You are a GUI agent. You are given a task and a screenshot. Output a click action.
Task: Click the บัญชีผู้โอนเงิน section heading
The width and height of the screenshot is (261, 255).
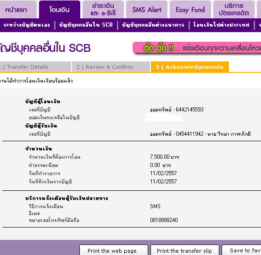pyautogui.click(x=43, y=101)
